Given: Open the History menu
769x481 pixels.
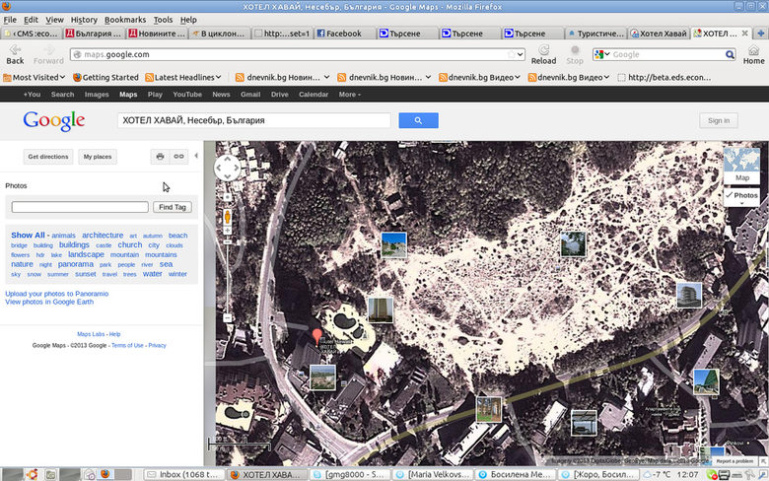Looking at the screenshot, I should click(x=84, y=20).
